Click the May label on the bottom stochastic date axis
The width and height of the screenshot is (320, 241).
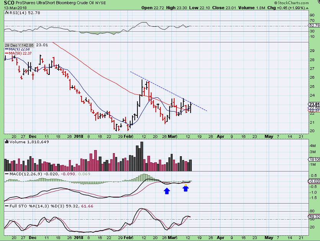[269, 238]
